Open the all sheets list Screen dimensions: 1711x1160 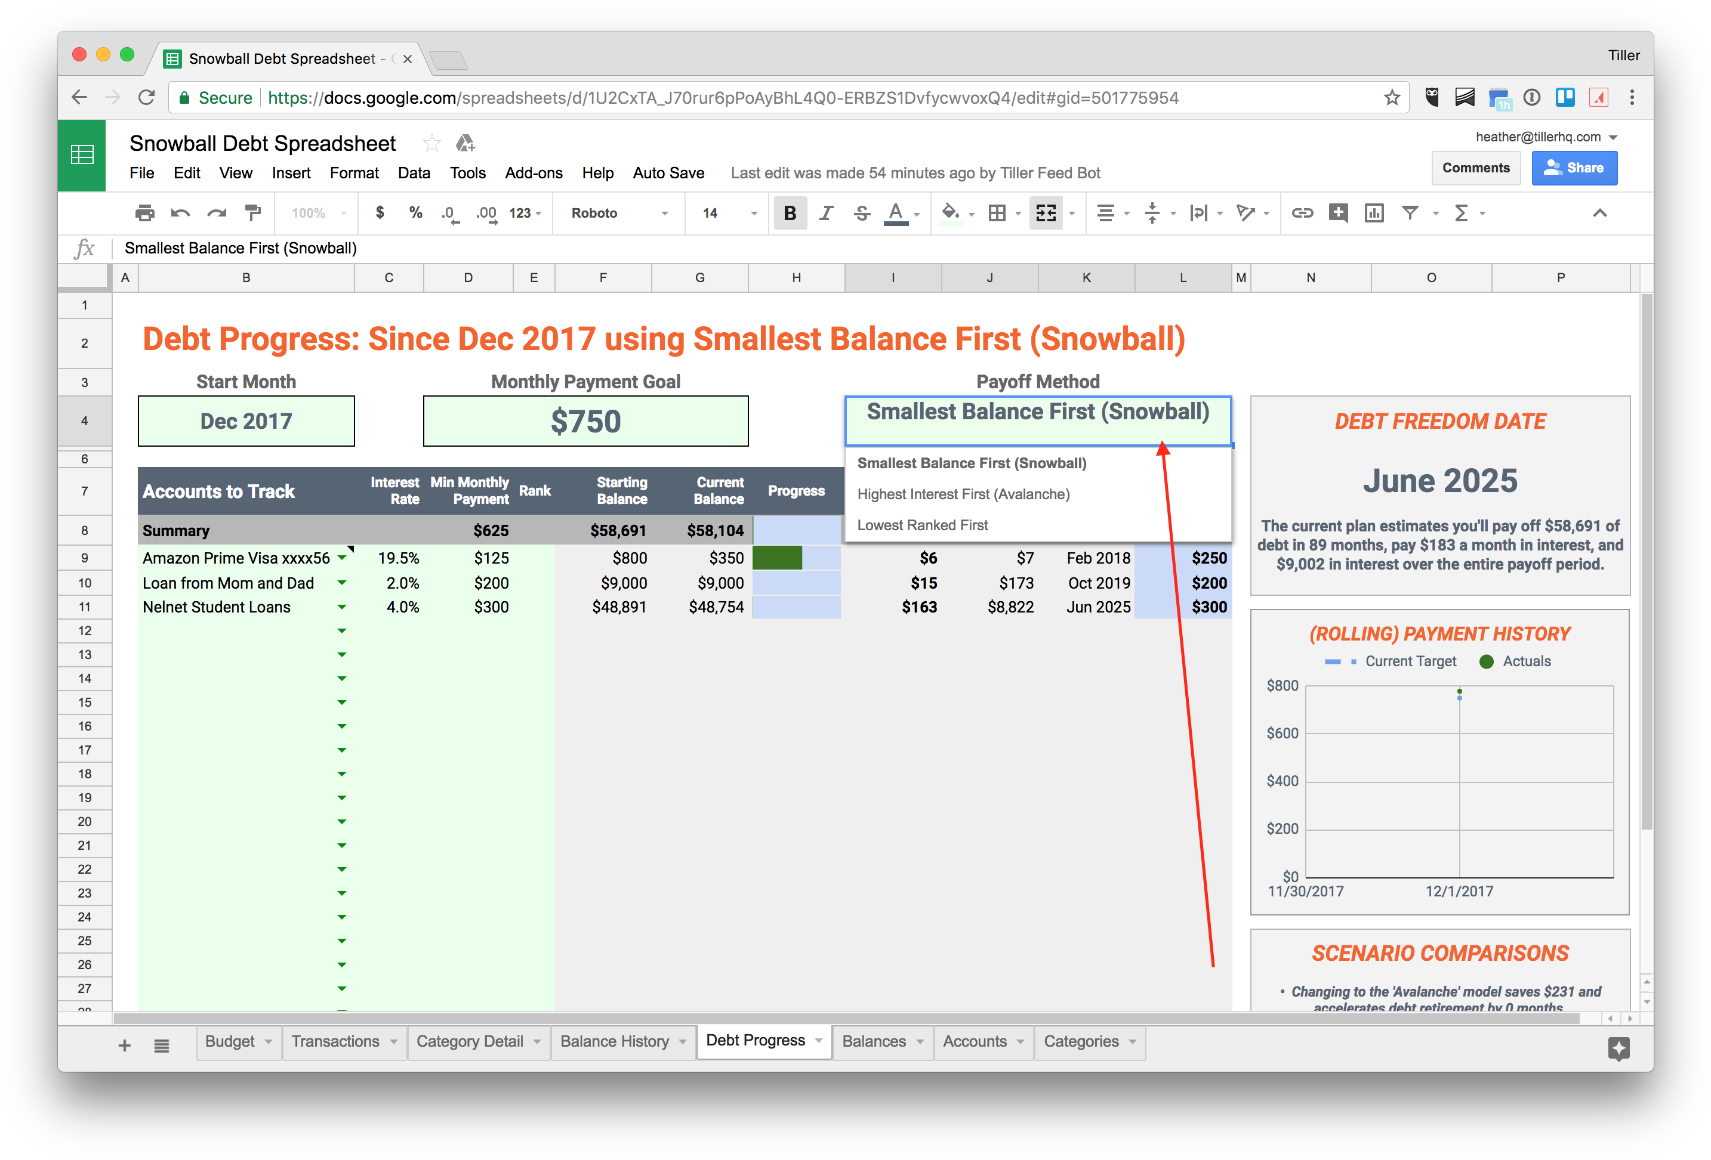pos(162,1045)
